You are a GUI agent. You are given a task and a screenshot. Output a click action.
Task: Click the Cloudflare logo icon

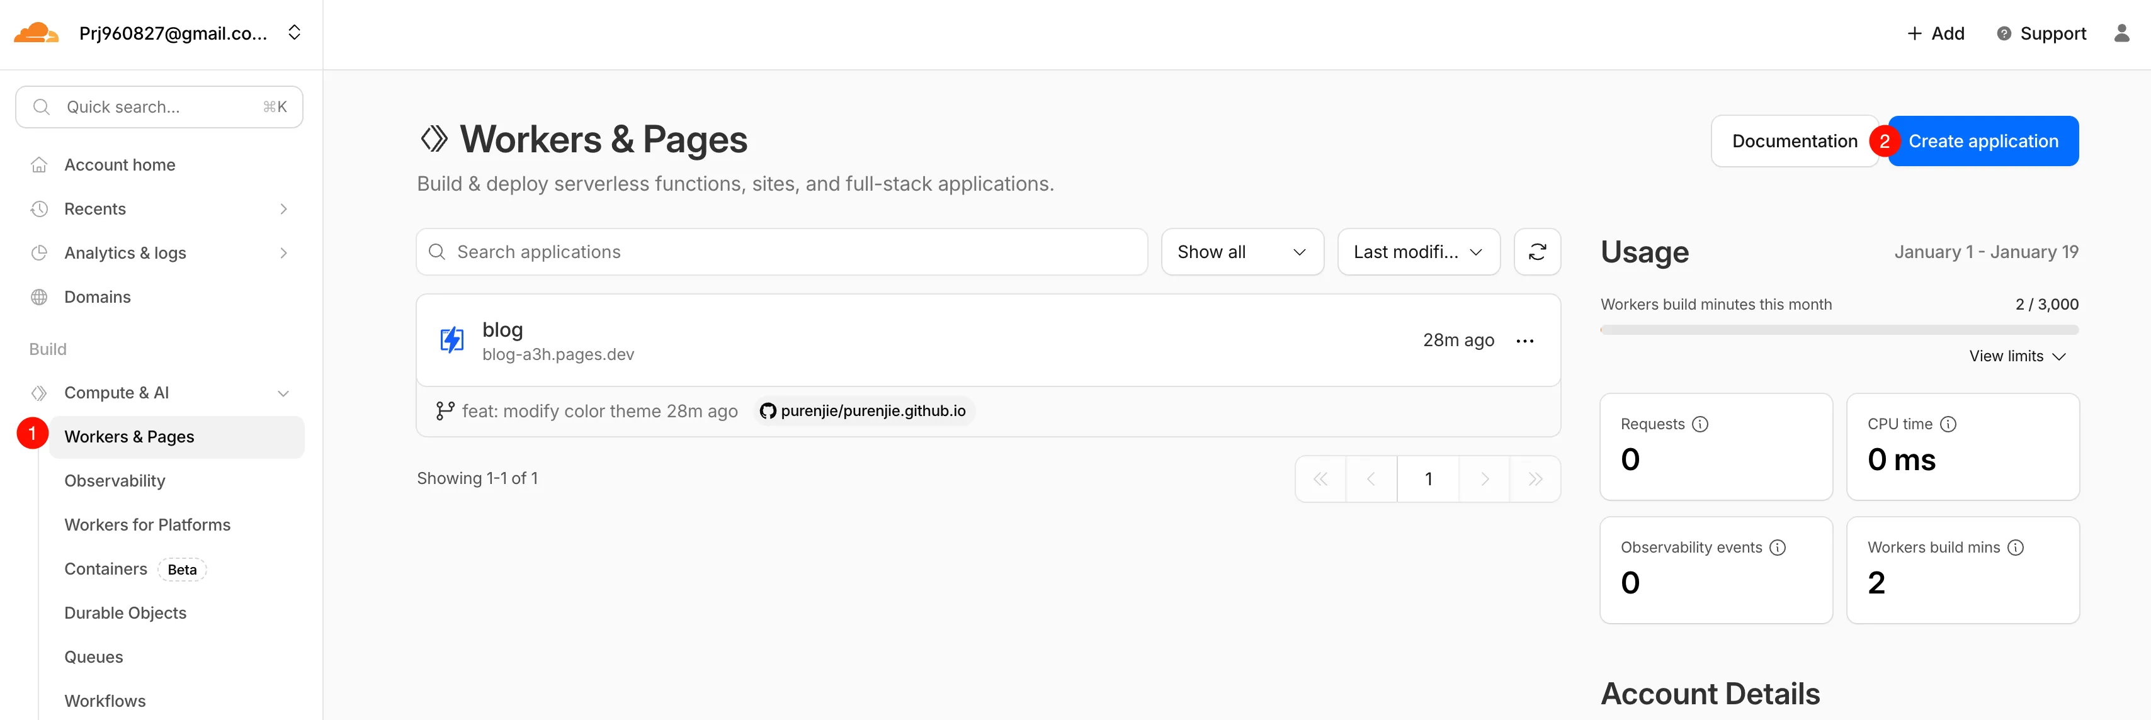tap(37, 33)
